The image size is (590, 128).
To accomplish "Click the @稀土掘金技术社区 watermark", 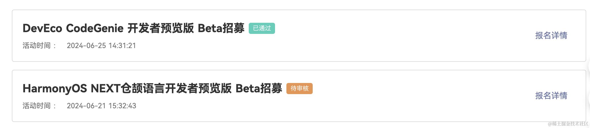I will [568, 124].
